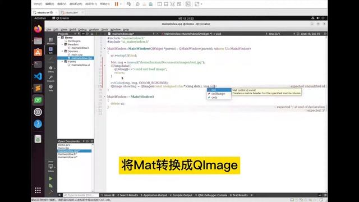
Task: Open the Compile Output pane
Action: [181, 195]
